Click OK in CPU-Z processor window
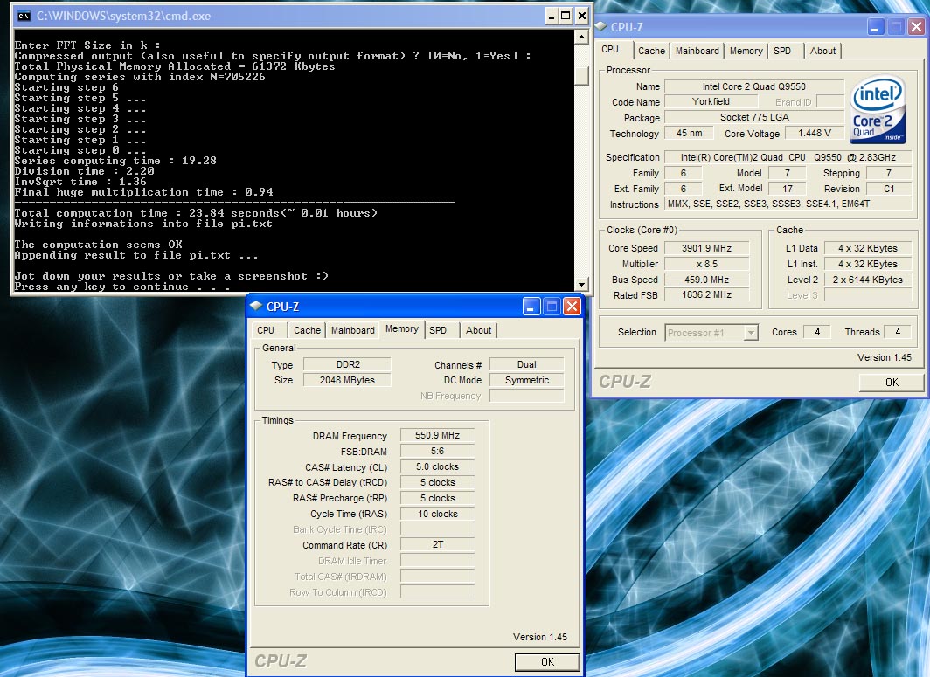 click(892, 383)
